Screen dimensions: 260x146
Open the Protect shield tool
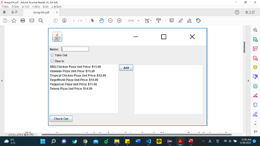coord(255,105)
